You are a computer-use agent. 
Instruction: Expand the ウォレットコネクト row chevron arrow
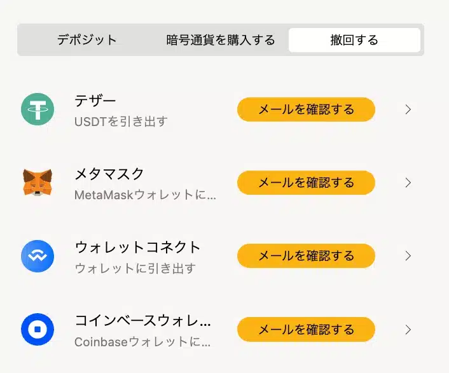pyautogui.click(x=408, y=256)
